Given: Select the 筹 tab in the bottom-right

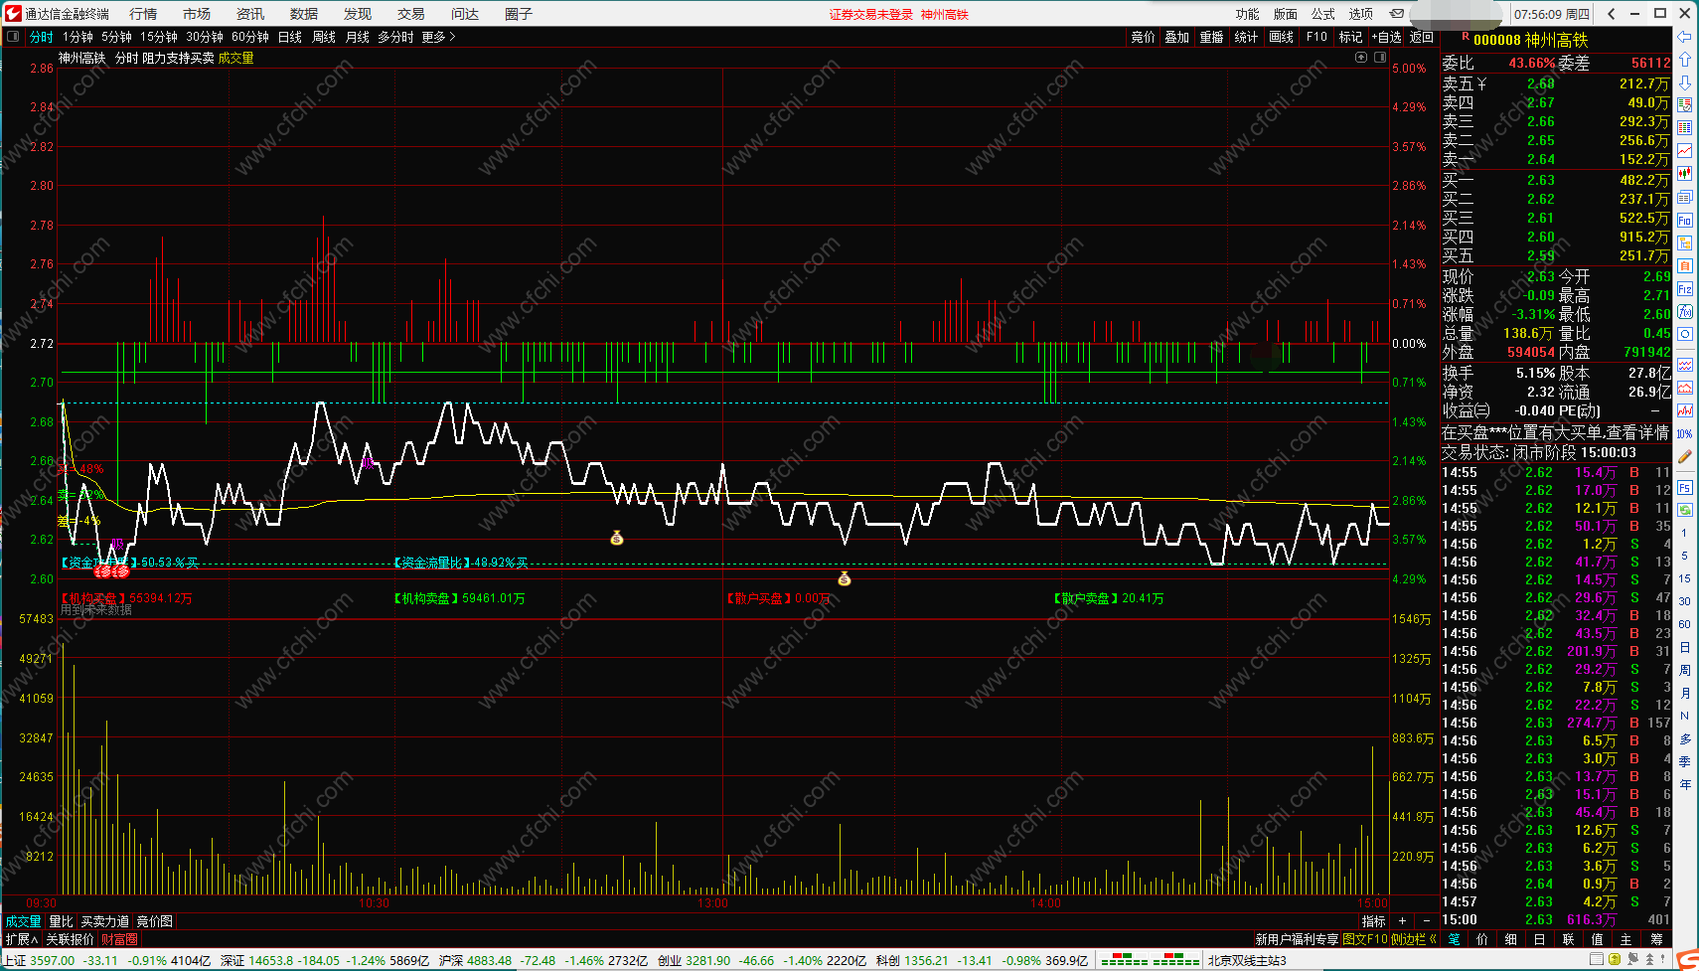Looking at the screenshot, I should [x=1656, y=939].
